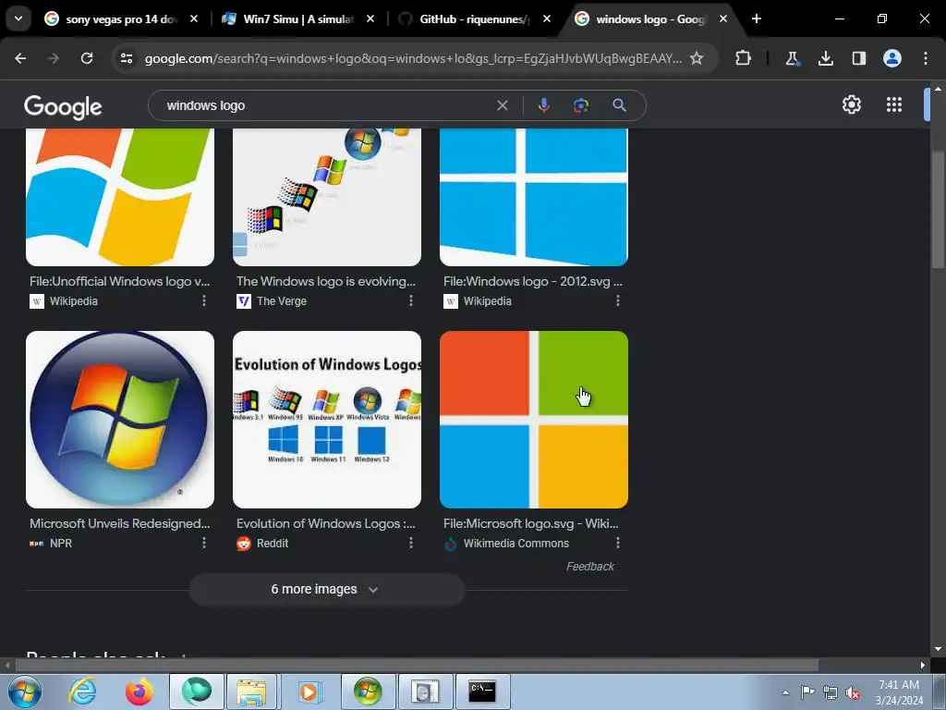
Task: Open Chrome three-dot menu
Action: tap(926, 58)
